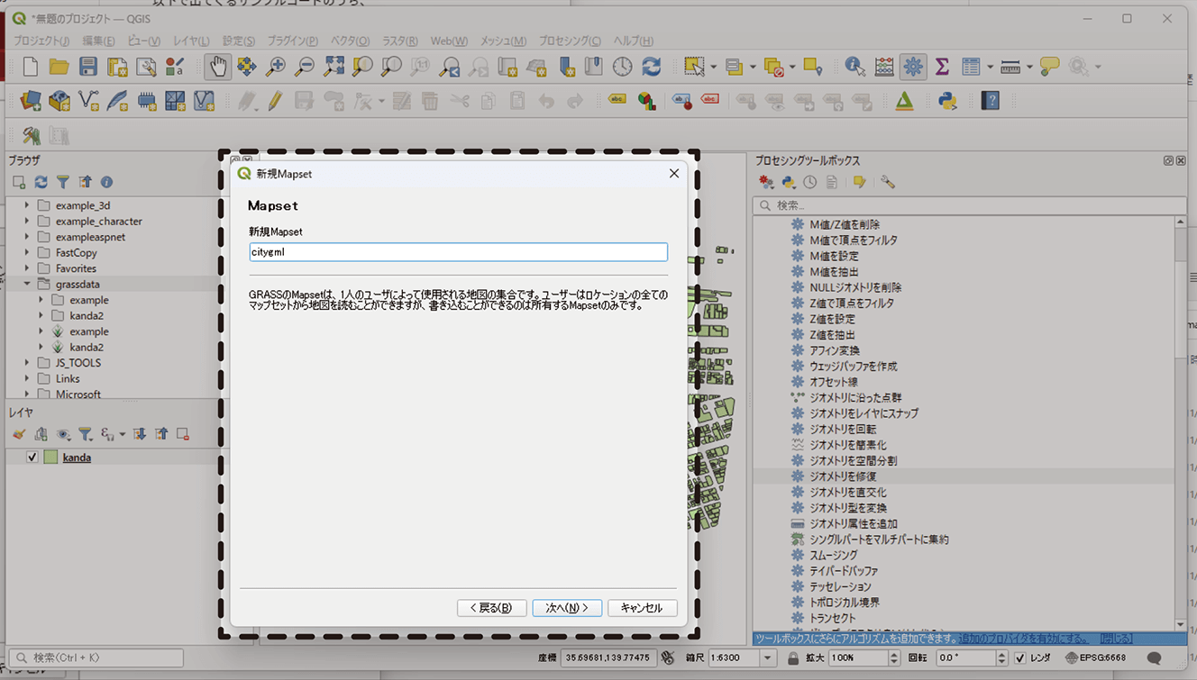Open the Measure tool dropdown arrow

tap(1029, 67)
